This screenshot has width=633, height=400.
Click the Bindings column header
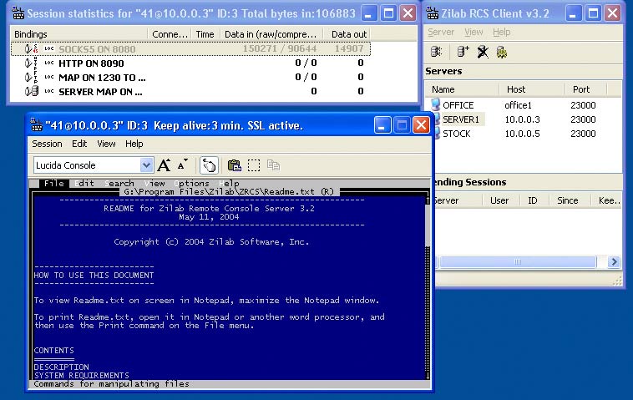click(79, 34)
